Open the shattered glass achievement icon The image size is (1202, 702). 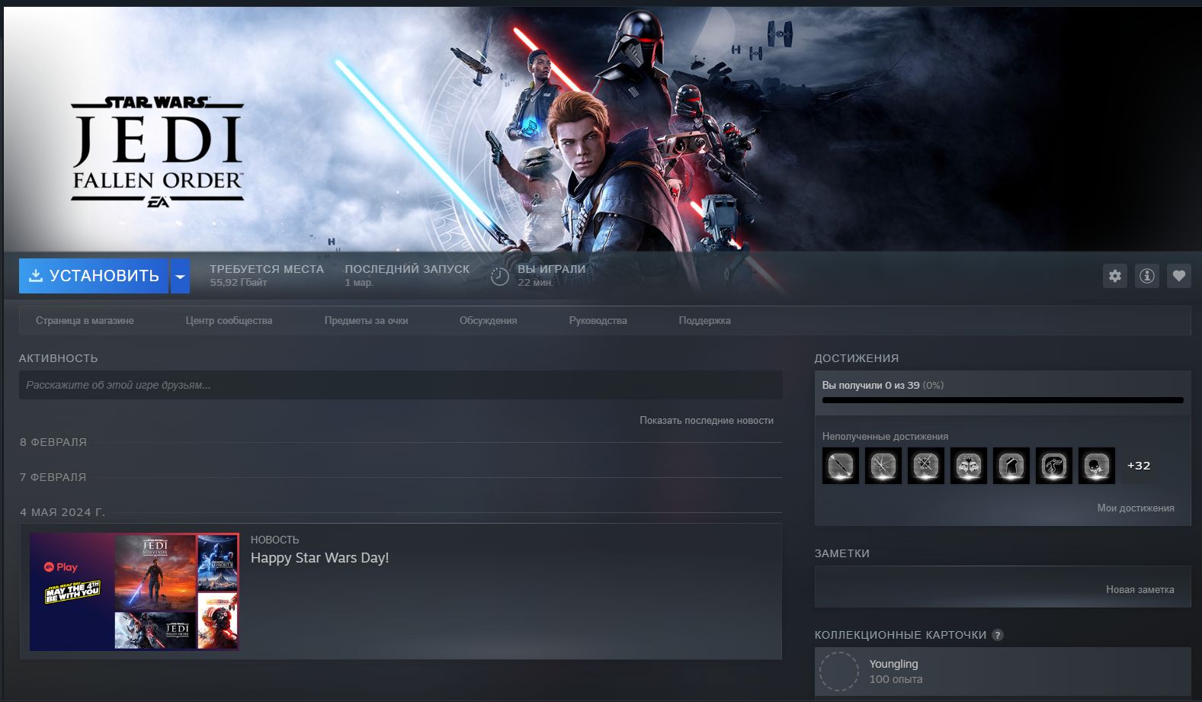(883, 466)
